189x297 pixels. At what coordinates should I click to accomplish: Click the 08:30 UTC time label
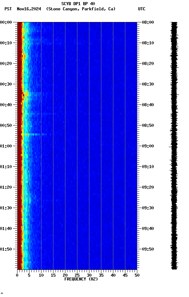click(148, 84)
